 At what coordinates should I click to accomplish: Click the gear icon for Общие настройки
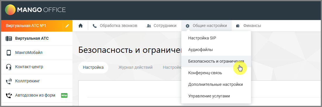(x=187, y=26)
